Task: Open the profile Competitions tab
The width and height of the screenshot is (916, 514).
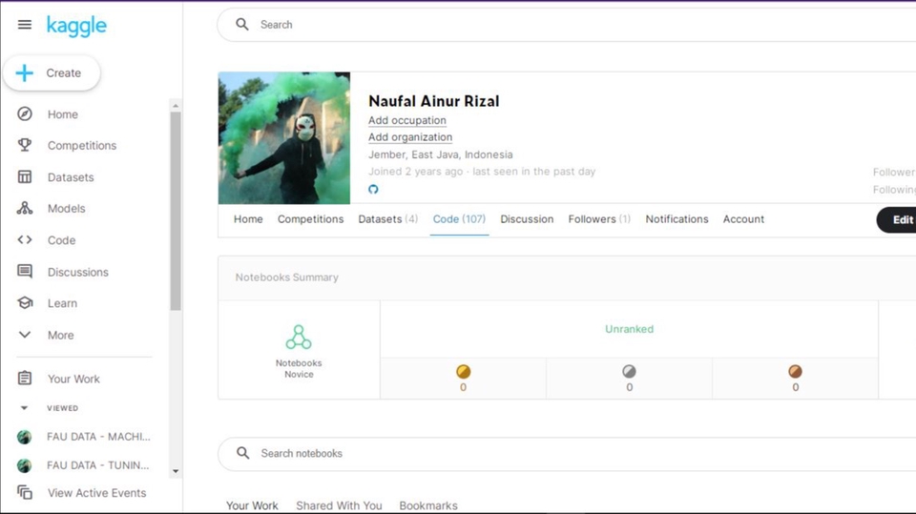Action: (310, 219)
